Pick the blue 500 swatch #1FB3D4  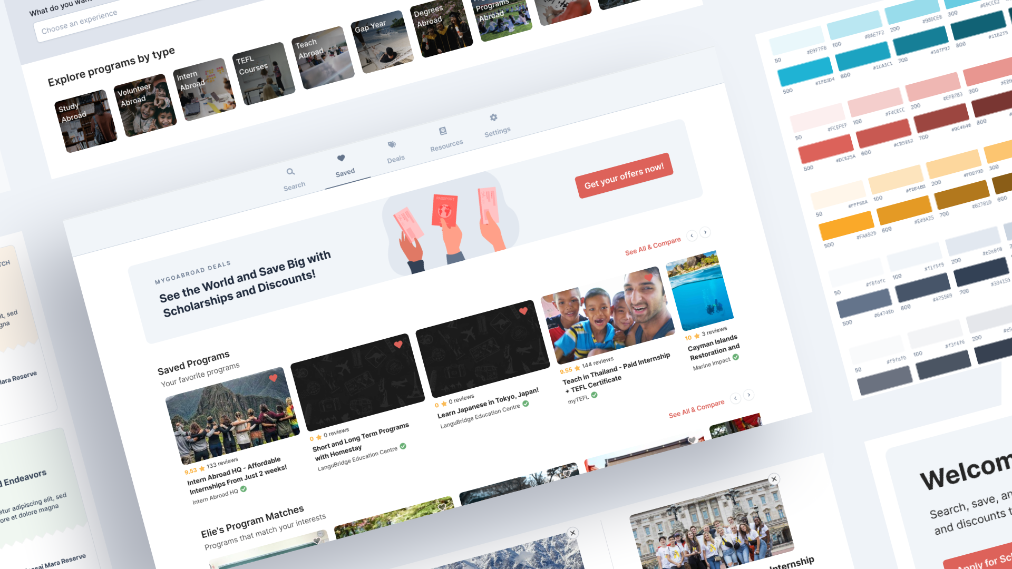(x=805, y=72)
